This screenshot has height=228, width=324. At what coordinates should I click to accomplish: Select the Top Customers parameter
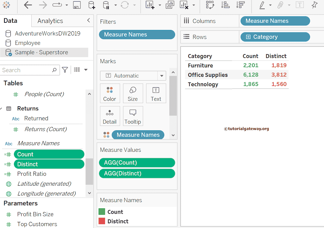[x=37, y=224]
